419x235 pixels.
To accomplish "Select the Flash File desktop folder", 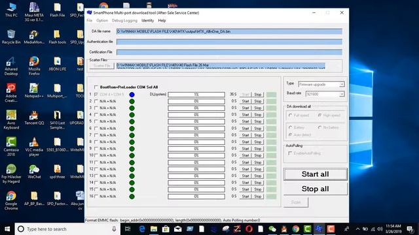I will tap(57, 10).
